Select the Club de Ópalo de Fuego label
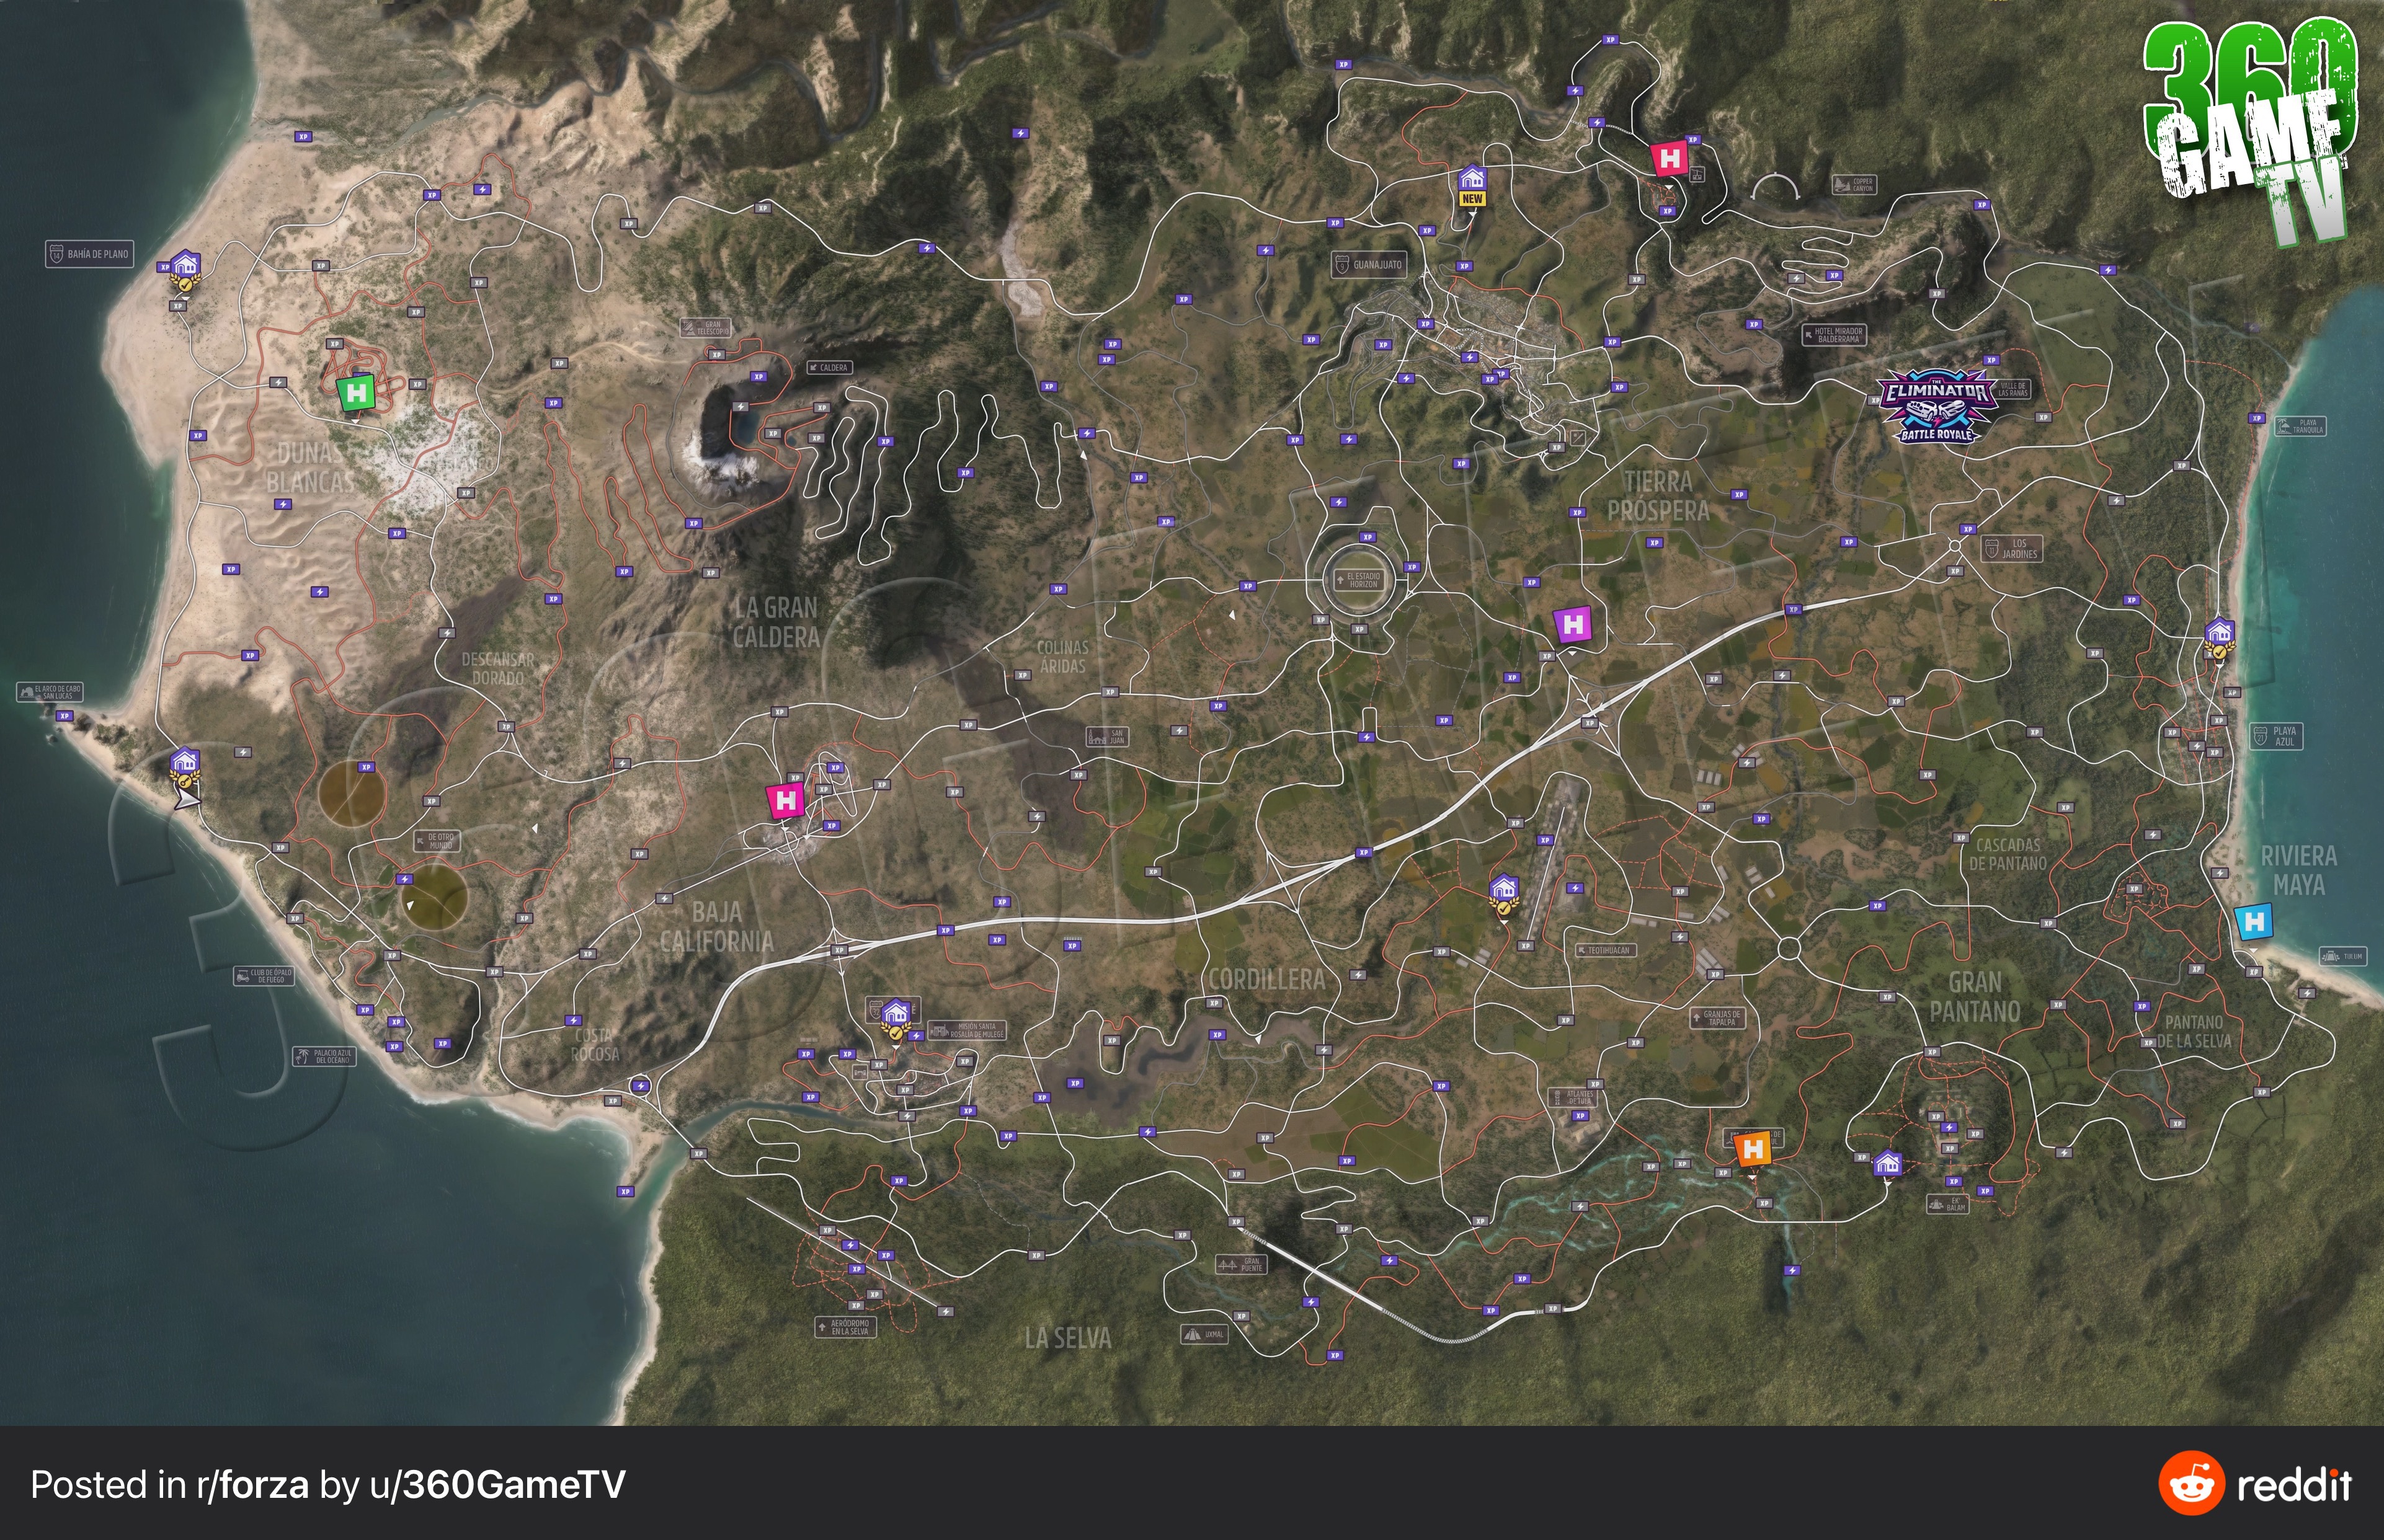Viewport: 2384px width, 1540px height. (x=263, y=976)
